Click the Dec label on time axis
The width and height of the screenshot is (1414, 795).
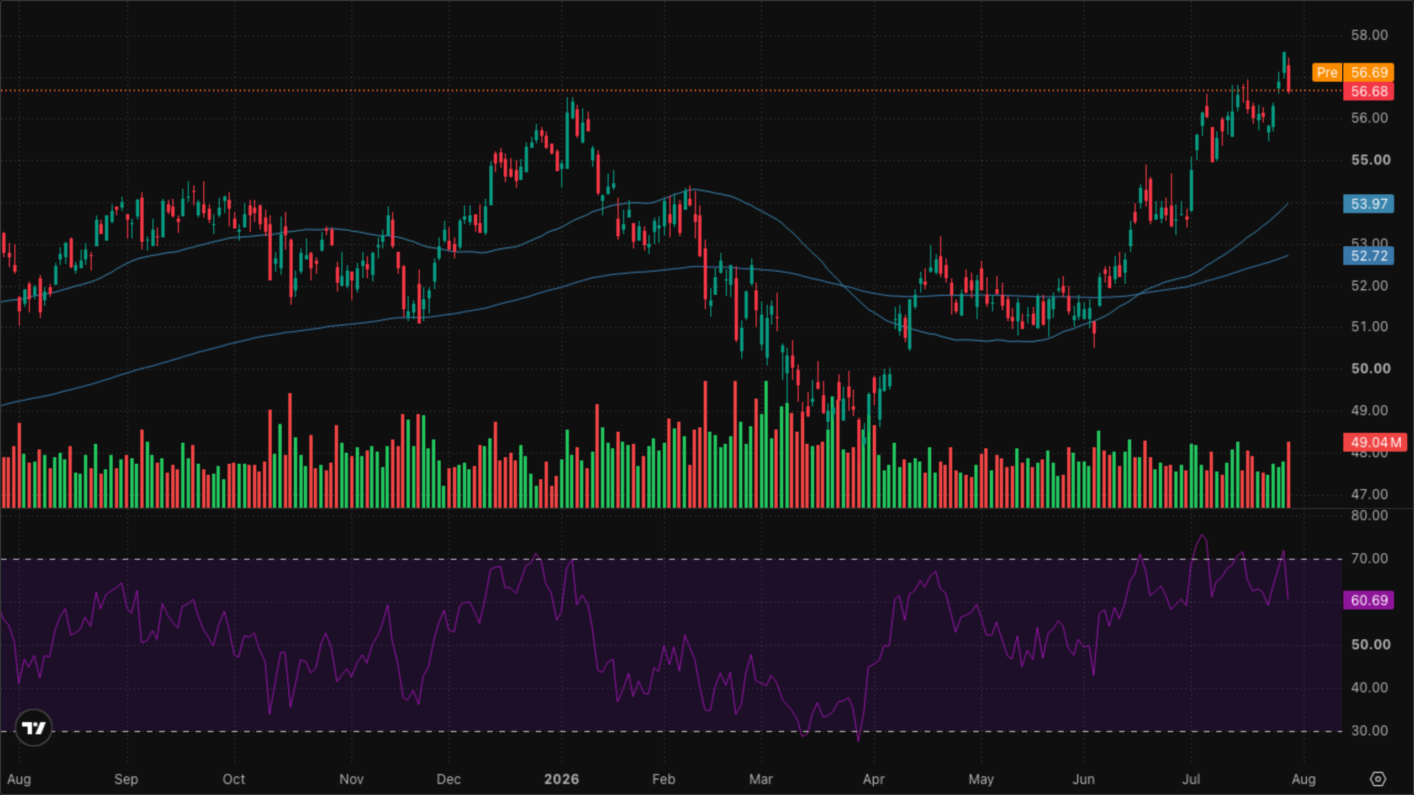(449, 779)
